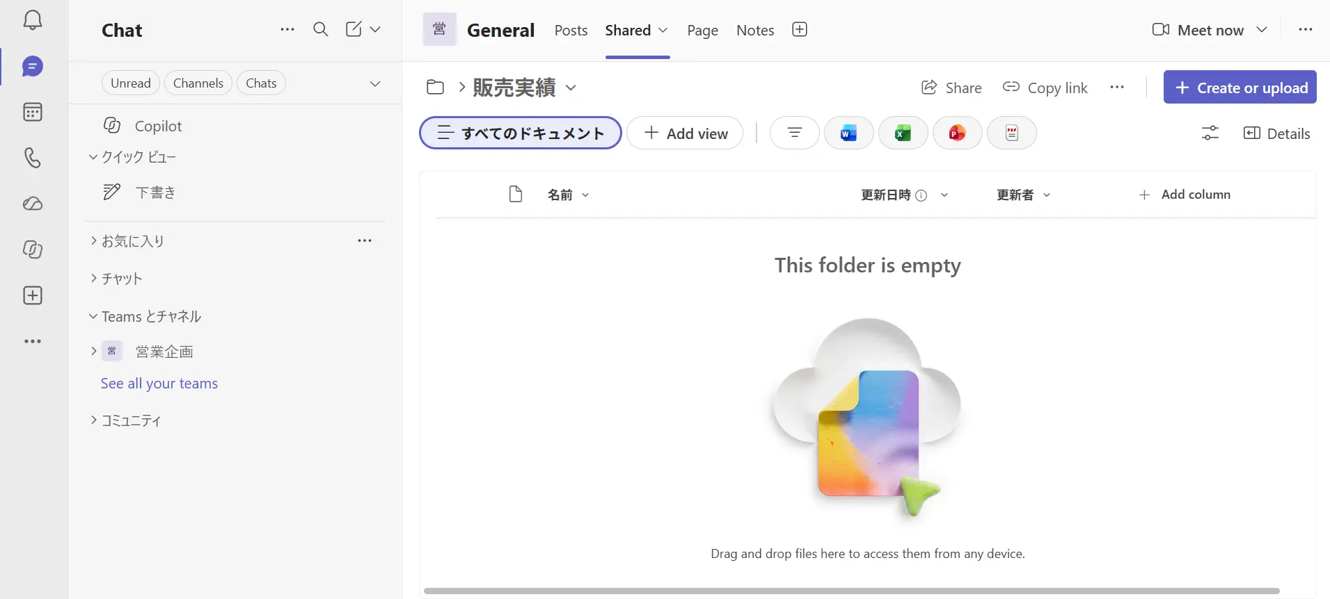The image size is (1330, 599).
Task: Expand the 営業企画 team
Action: point(93,351)
